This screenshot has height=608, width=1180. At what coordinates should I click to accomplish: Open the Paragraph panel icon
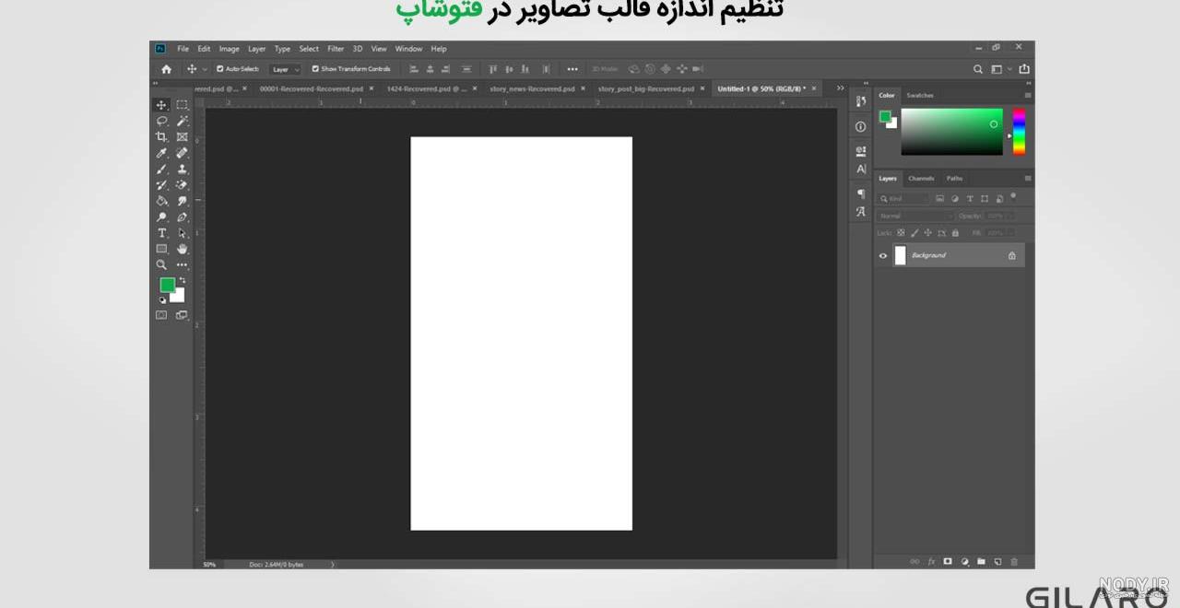[861, 193]
